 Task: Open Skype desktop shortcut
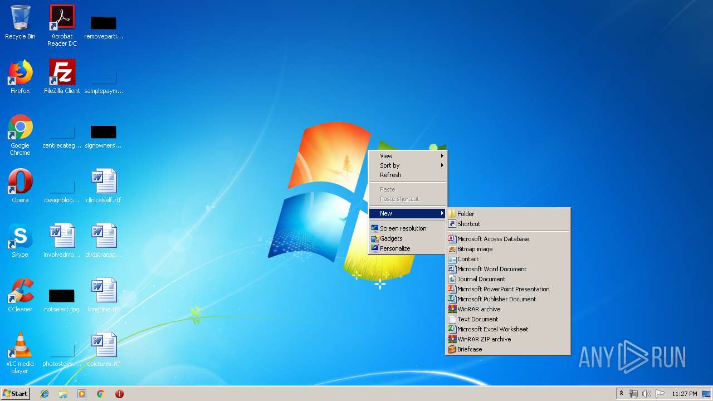[x=20, y=241]
